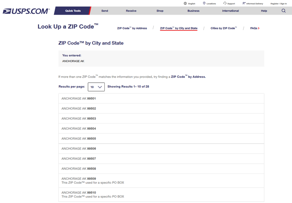
Task: Switch to Cities by ZIP Code tab
Action: [x=224, y=28]
